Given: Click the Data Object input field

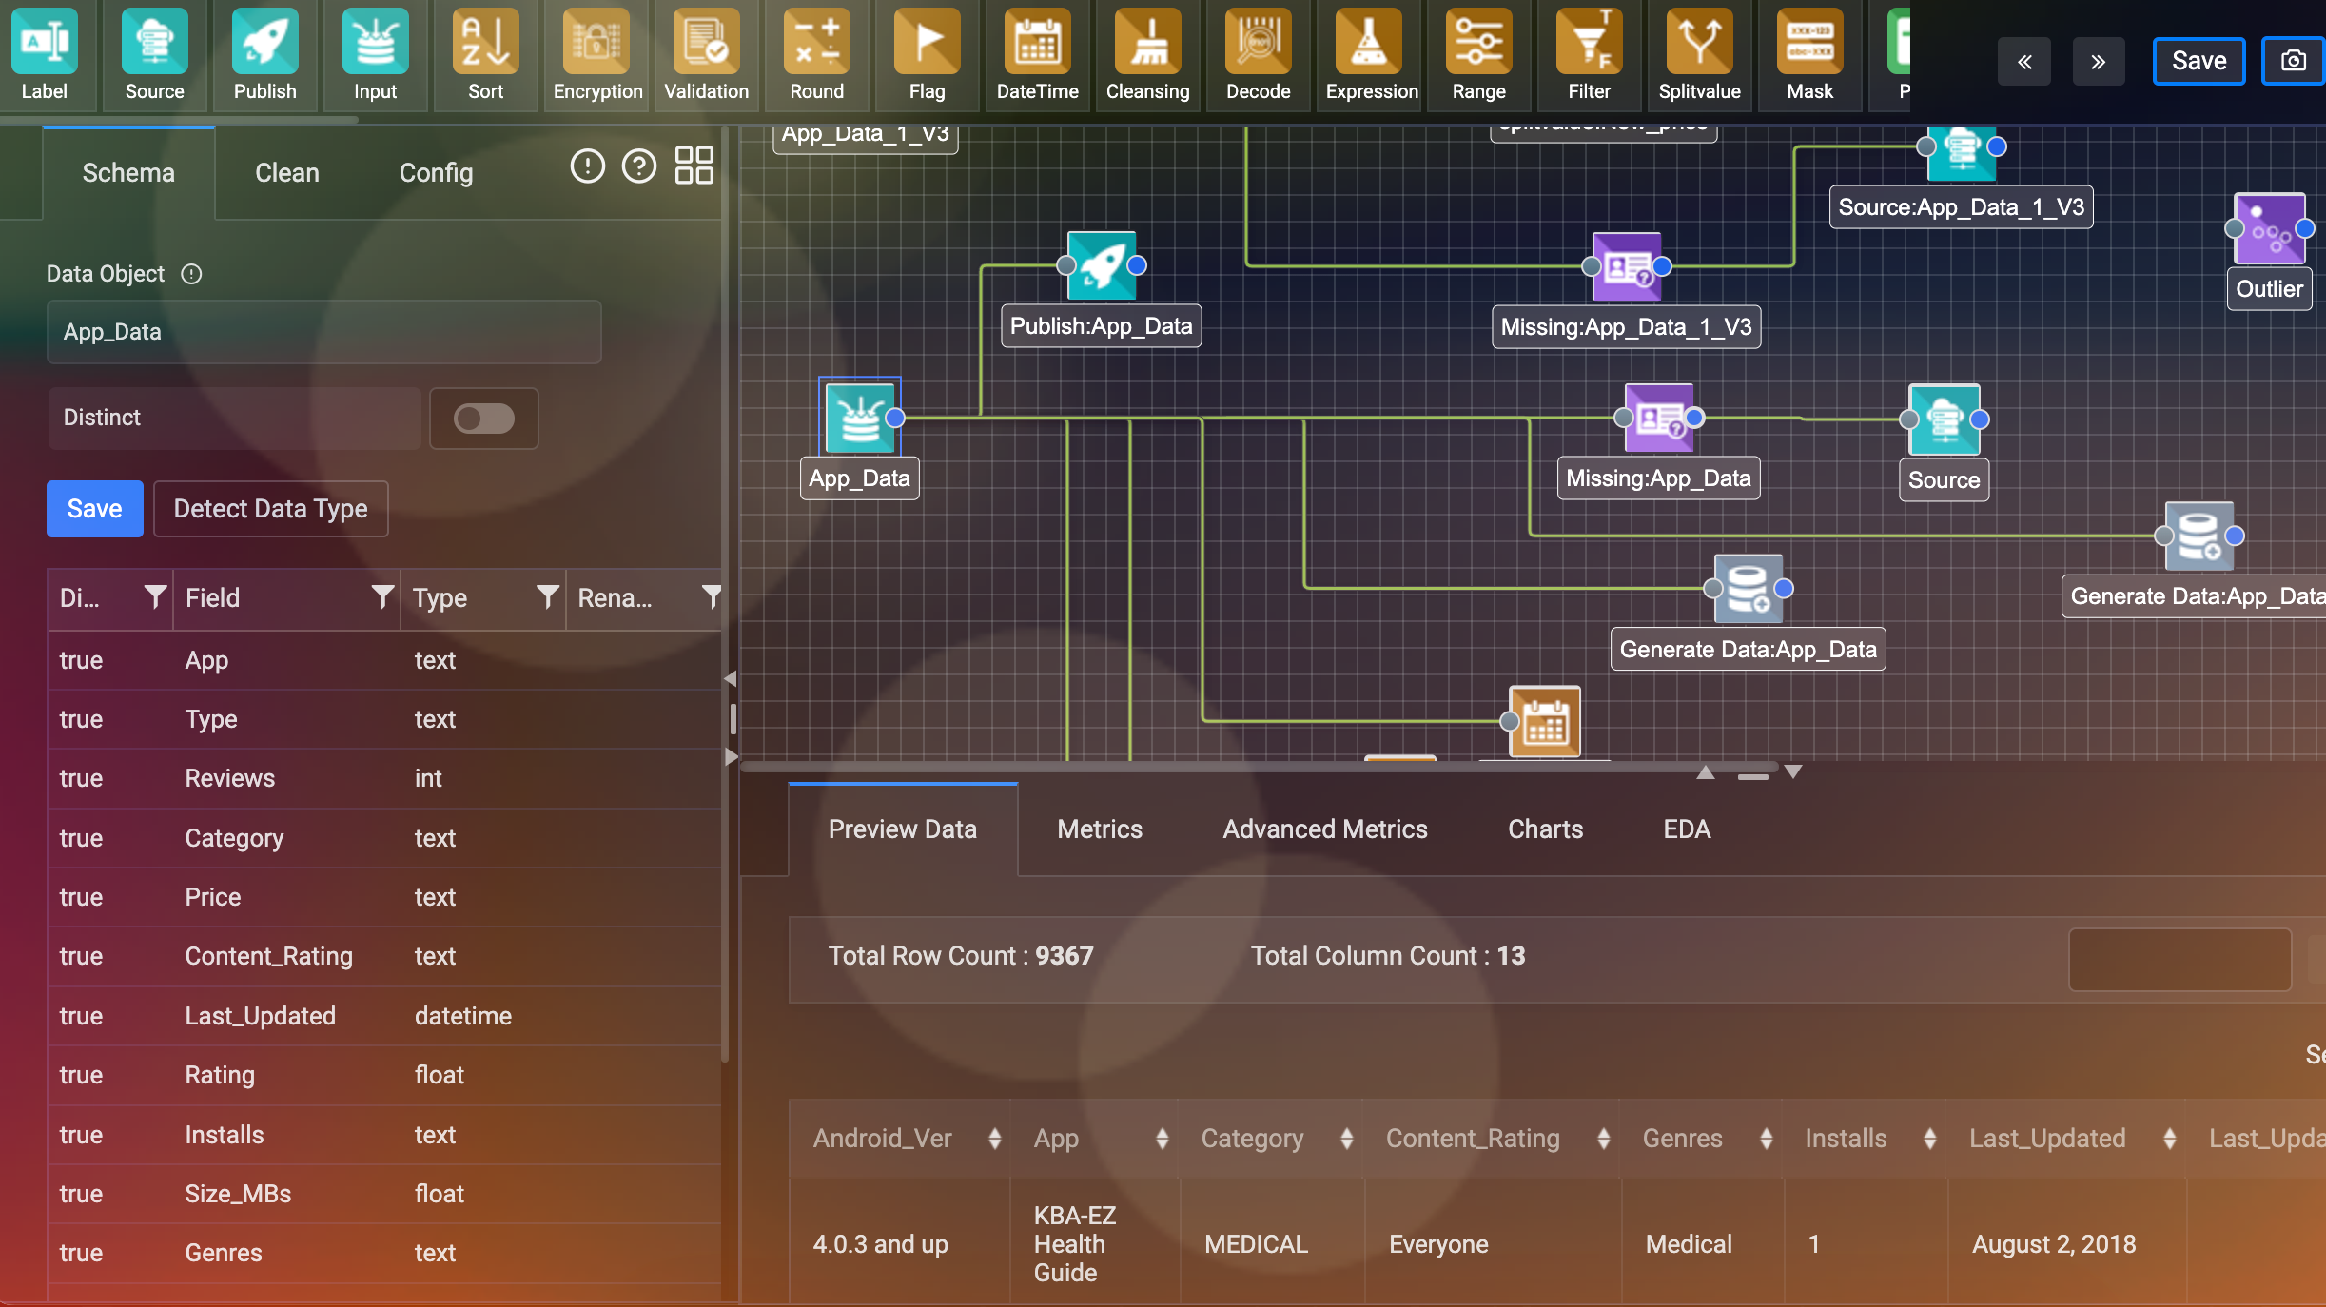Looking at the screenshot, I should coord(323,332).
